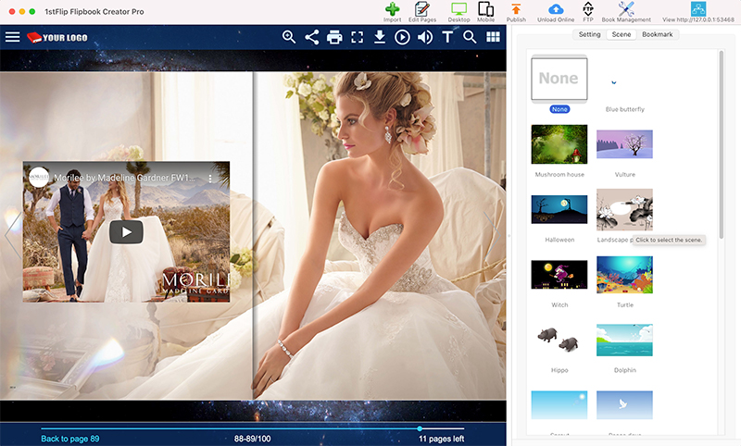Click the None label badge
This screenshot has width=741, height=446.
pos(559,109)
